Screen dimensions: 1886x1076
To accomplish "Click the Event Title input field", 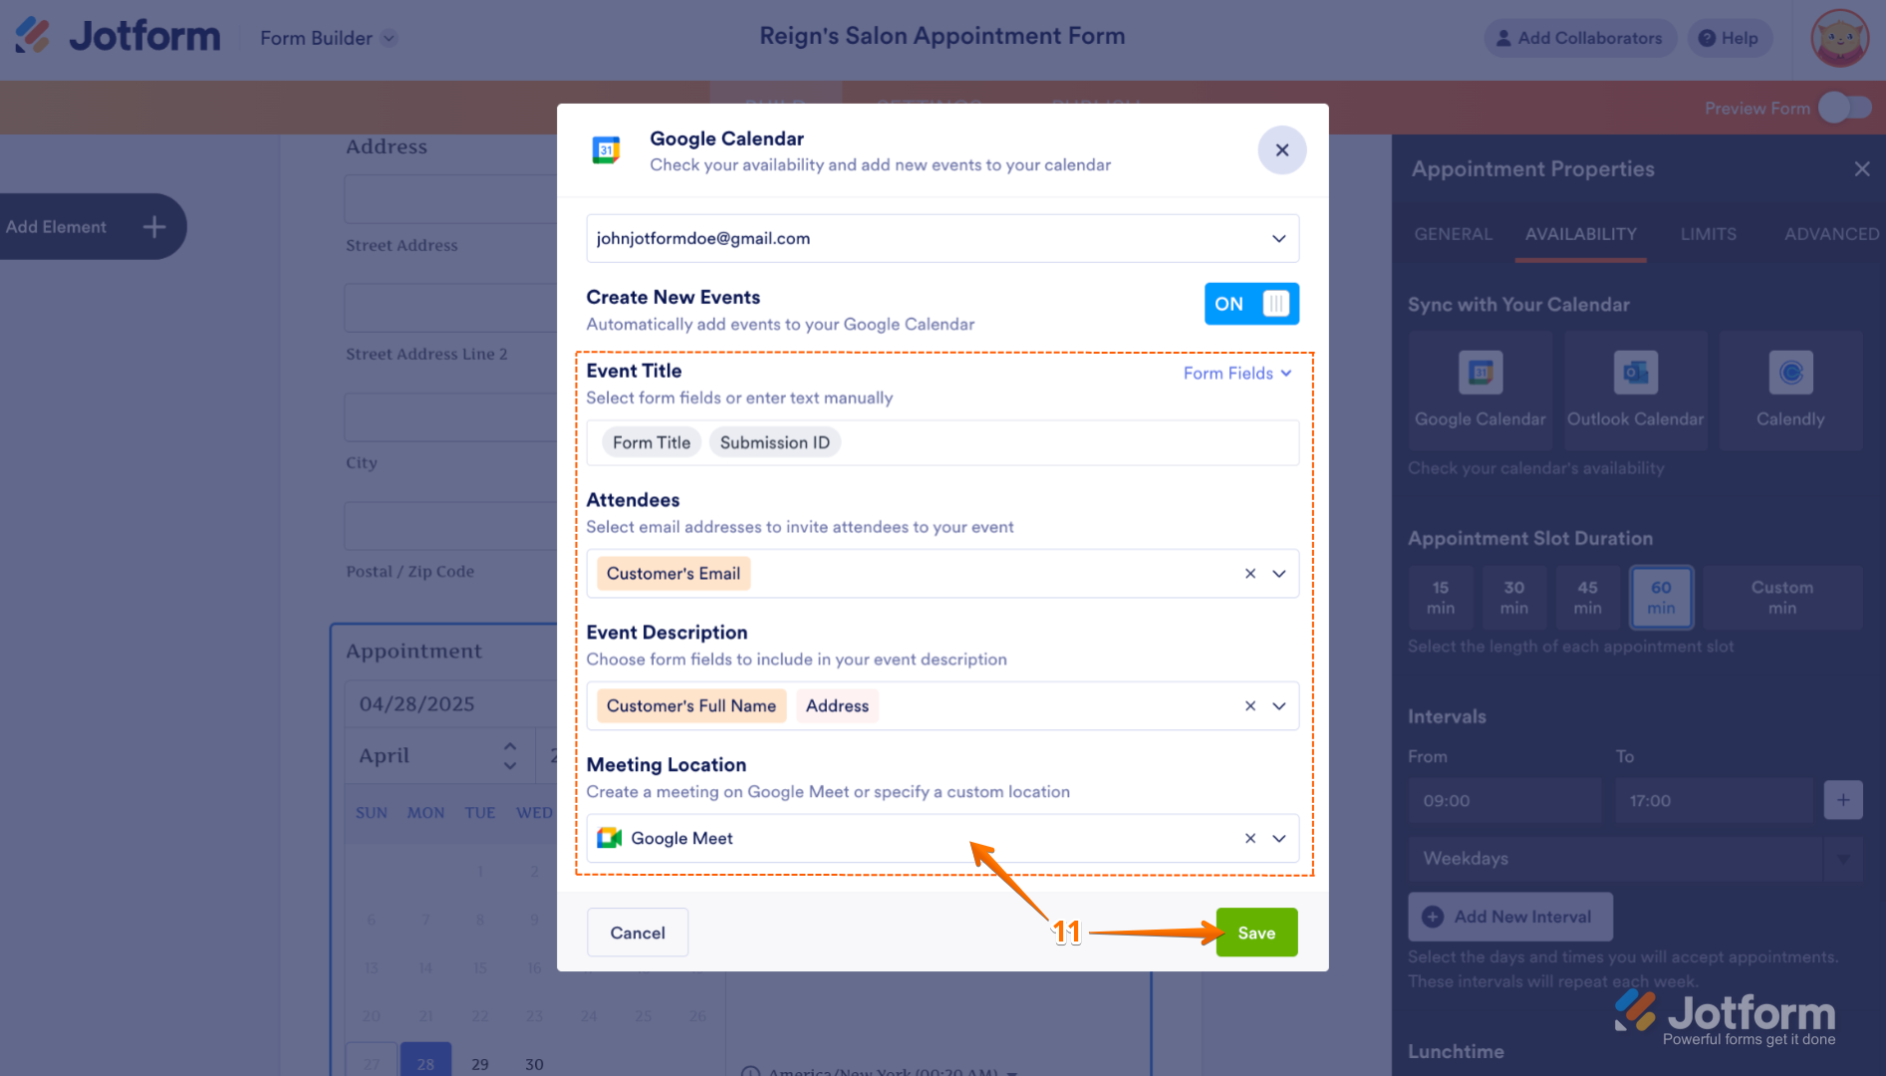I will [1066, 443].
